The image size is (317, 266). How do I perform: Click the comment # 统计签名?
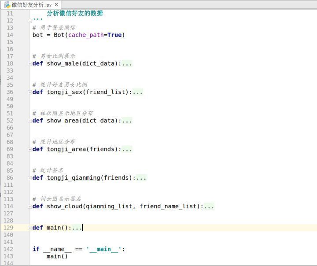[x=48, y=170]
